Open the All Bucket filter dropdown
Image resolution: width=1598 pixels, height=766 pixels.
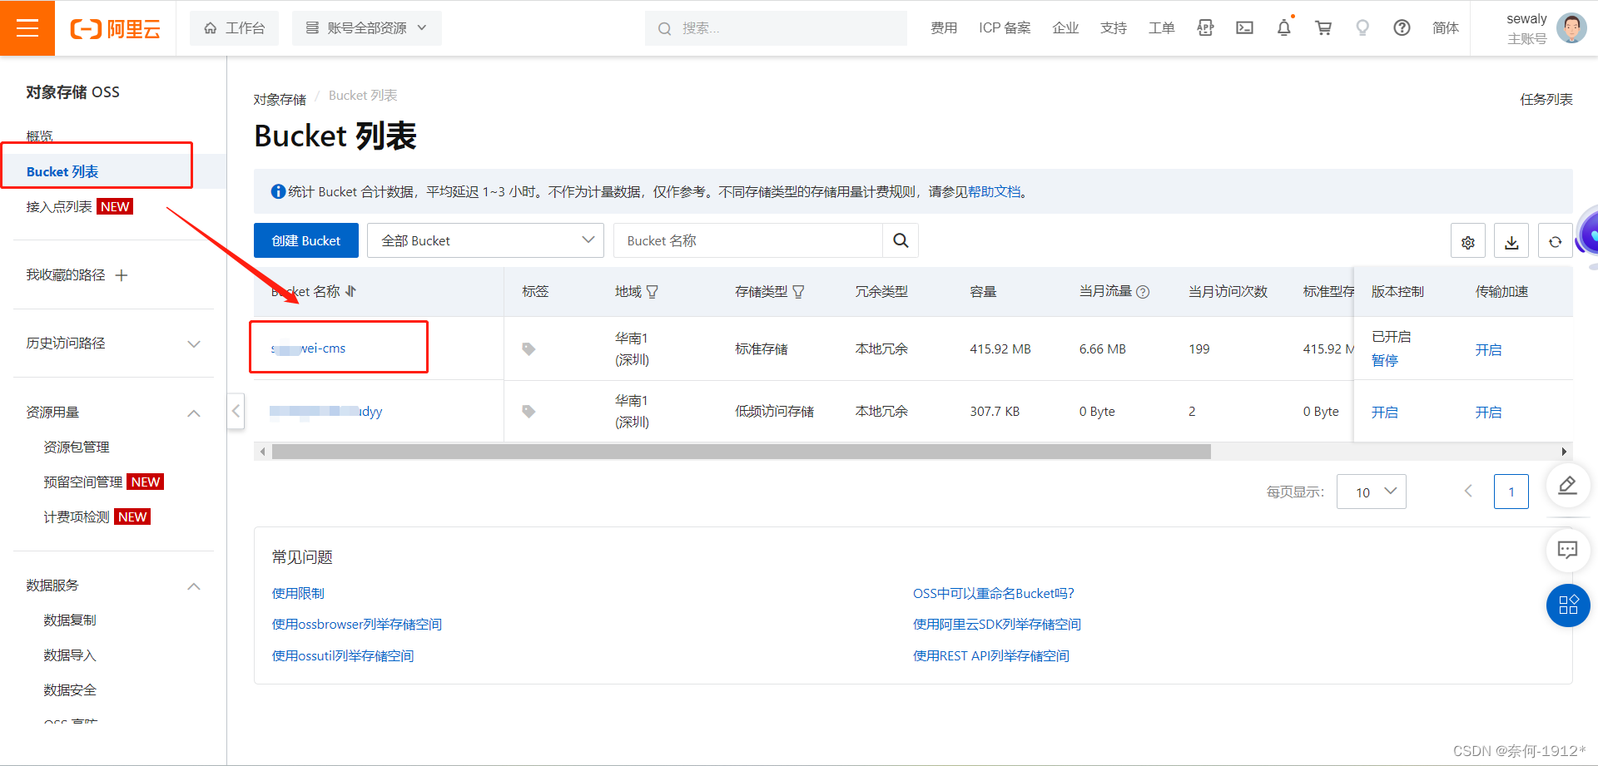pyautogui.click(x=485, y=240)
